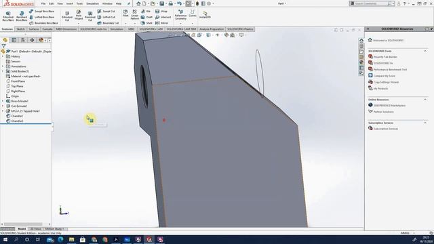434x244 pixels.
Task: Click the Save icon in quick toolbar
Action: [162, 3]
